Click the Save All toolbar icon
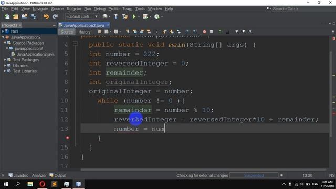Image resolution: width=336 pixels, height=189 pixels. coord(33,16)
